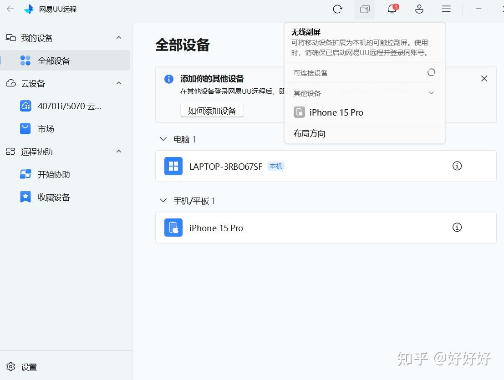Click the 无线副屏 popup title

306,32
